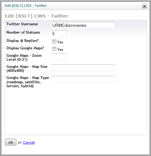
Task: Tick the Display Google Maps checkbox
Action: coord(54,49)
